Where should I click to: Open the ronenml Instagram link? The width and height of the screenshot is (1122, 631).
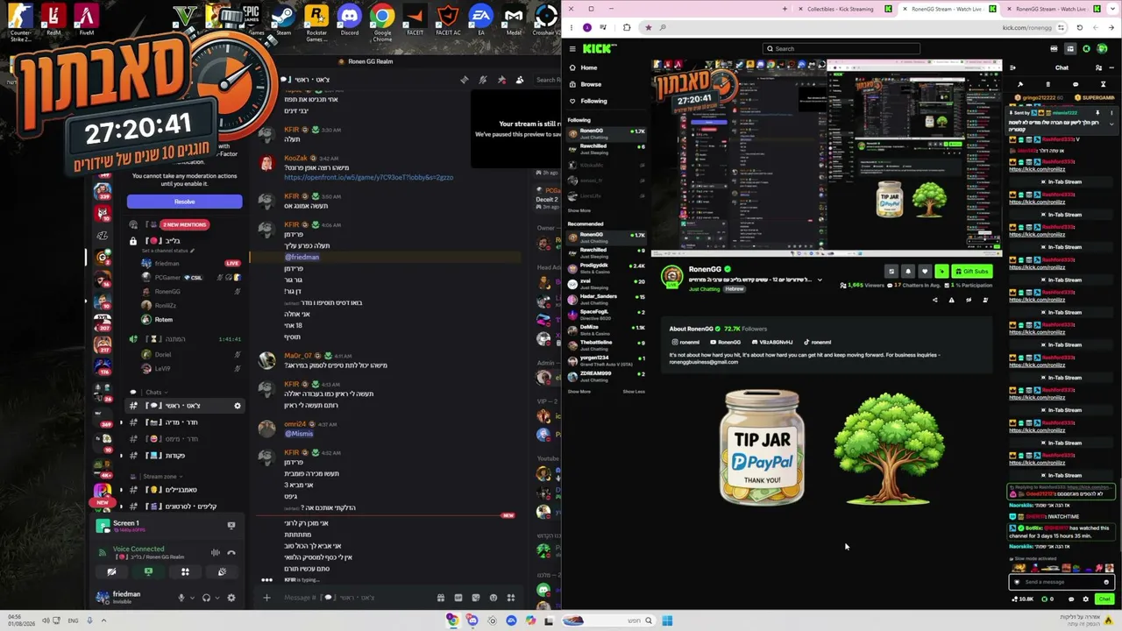pyautogui.click(x=685, y=342)
